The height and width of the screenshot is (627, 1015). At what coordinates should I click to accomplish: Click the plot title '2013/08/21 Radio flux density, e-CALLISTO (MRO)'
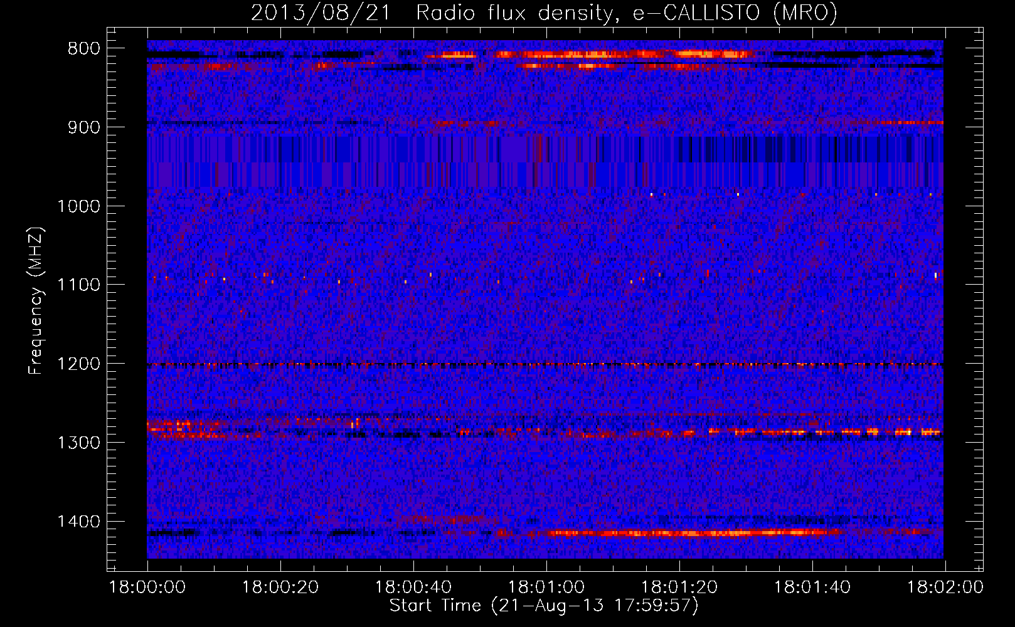pos(544,13)
